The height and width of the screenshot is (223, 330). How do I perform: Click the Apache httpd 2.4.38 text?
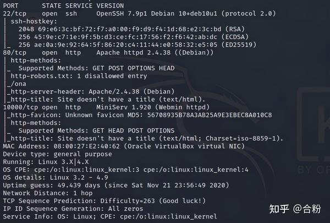coord(134,52)
